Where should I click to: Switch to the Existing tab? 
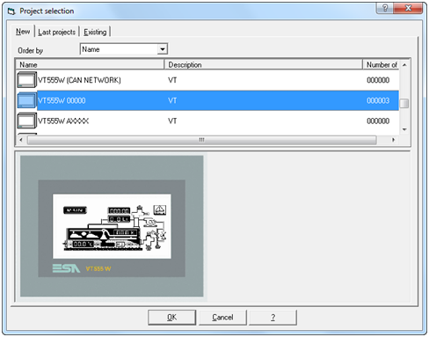(x=95, y=32)
